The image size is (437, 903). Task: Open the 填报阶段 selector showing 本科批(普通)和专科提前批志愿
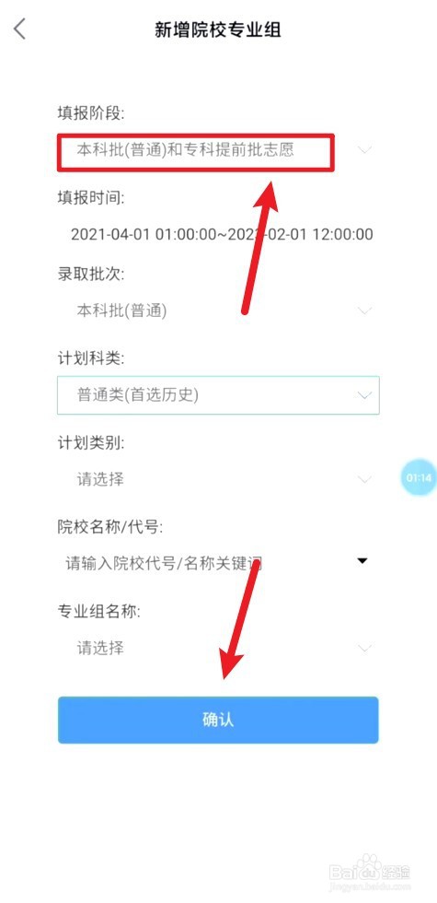pos(218,151)
